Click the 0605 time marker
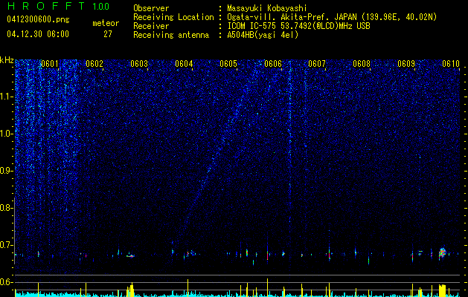This screenshot has height=297, width=468. 228,64
